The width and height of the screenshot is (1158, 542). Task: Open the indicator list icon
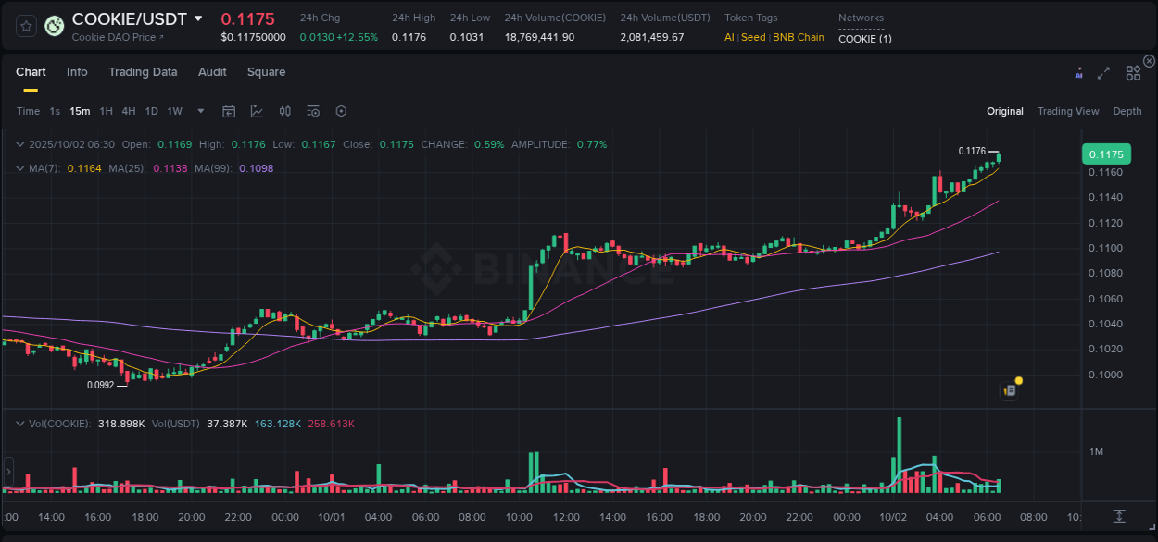coord(312,111)
